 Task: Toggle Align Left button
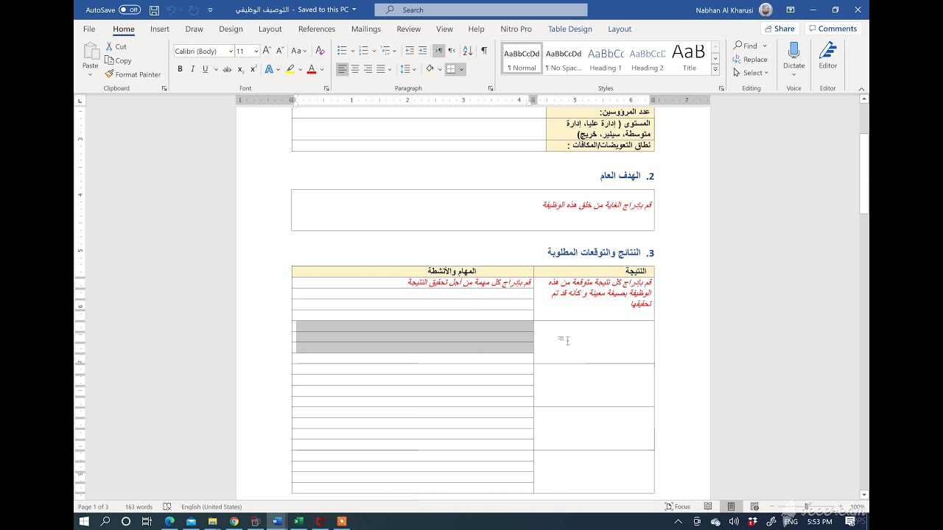tap(343, 69)
